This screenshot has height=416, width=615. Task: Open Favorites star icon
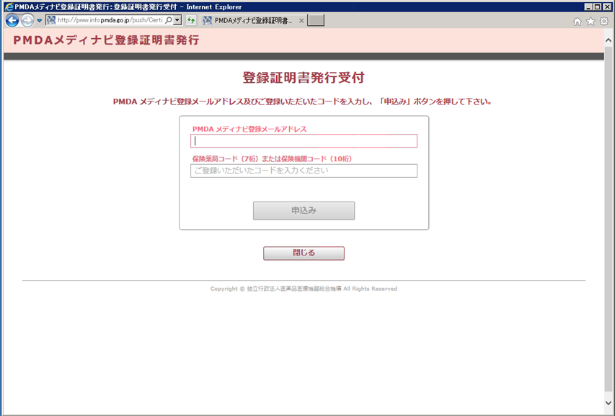point(590,22)
